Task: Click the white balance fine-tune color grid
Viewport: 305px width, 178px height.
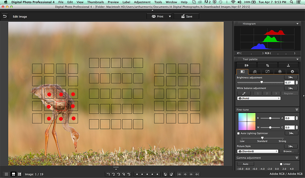Action: coord(247,122)
